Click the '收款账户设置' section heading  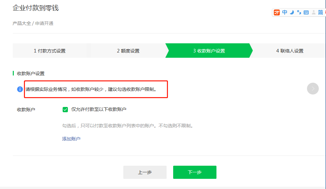pyautogui.click(x=31, y=73)
